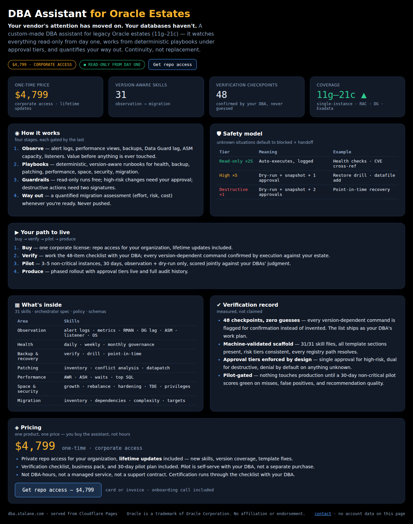Click the $4,799 · CORPORATE ACCESS pill

tap(42, 65)
